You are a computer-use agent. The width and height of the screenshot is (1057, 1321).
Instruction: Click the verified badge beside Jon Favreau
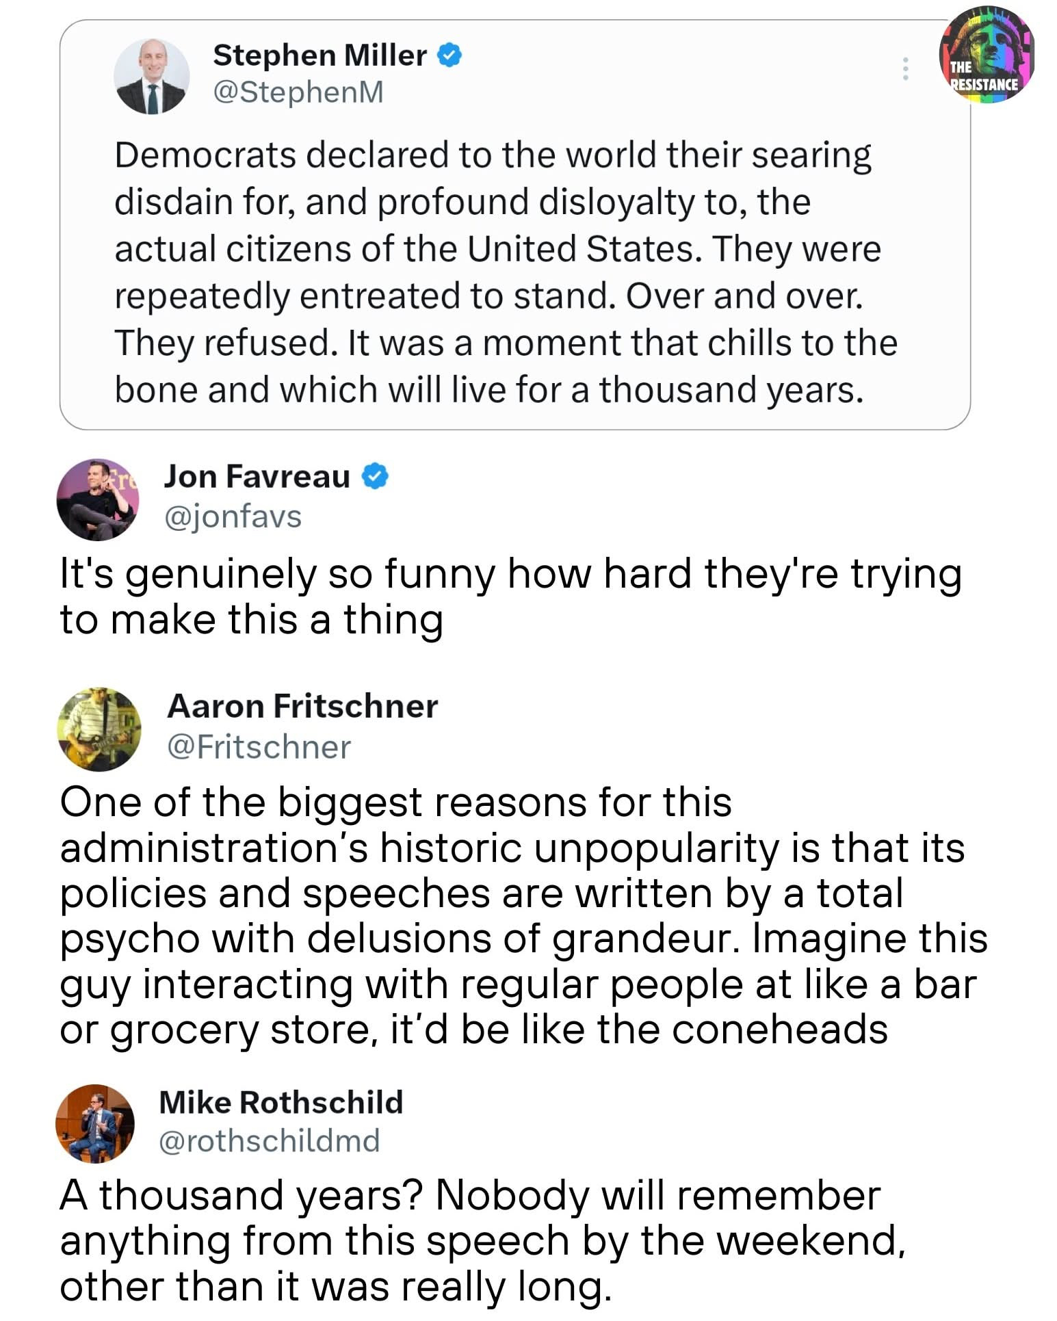coord(375,477)
